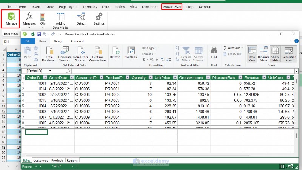Open the column name box dropdown
The width and height of the screenshot is (302, 170).
[50, 71]
